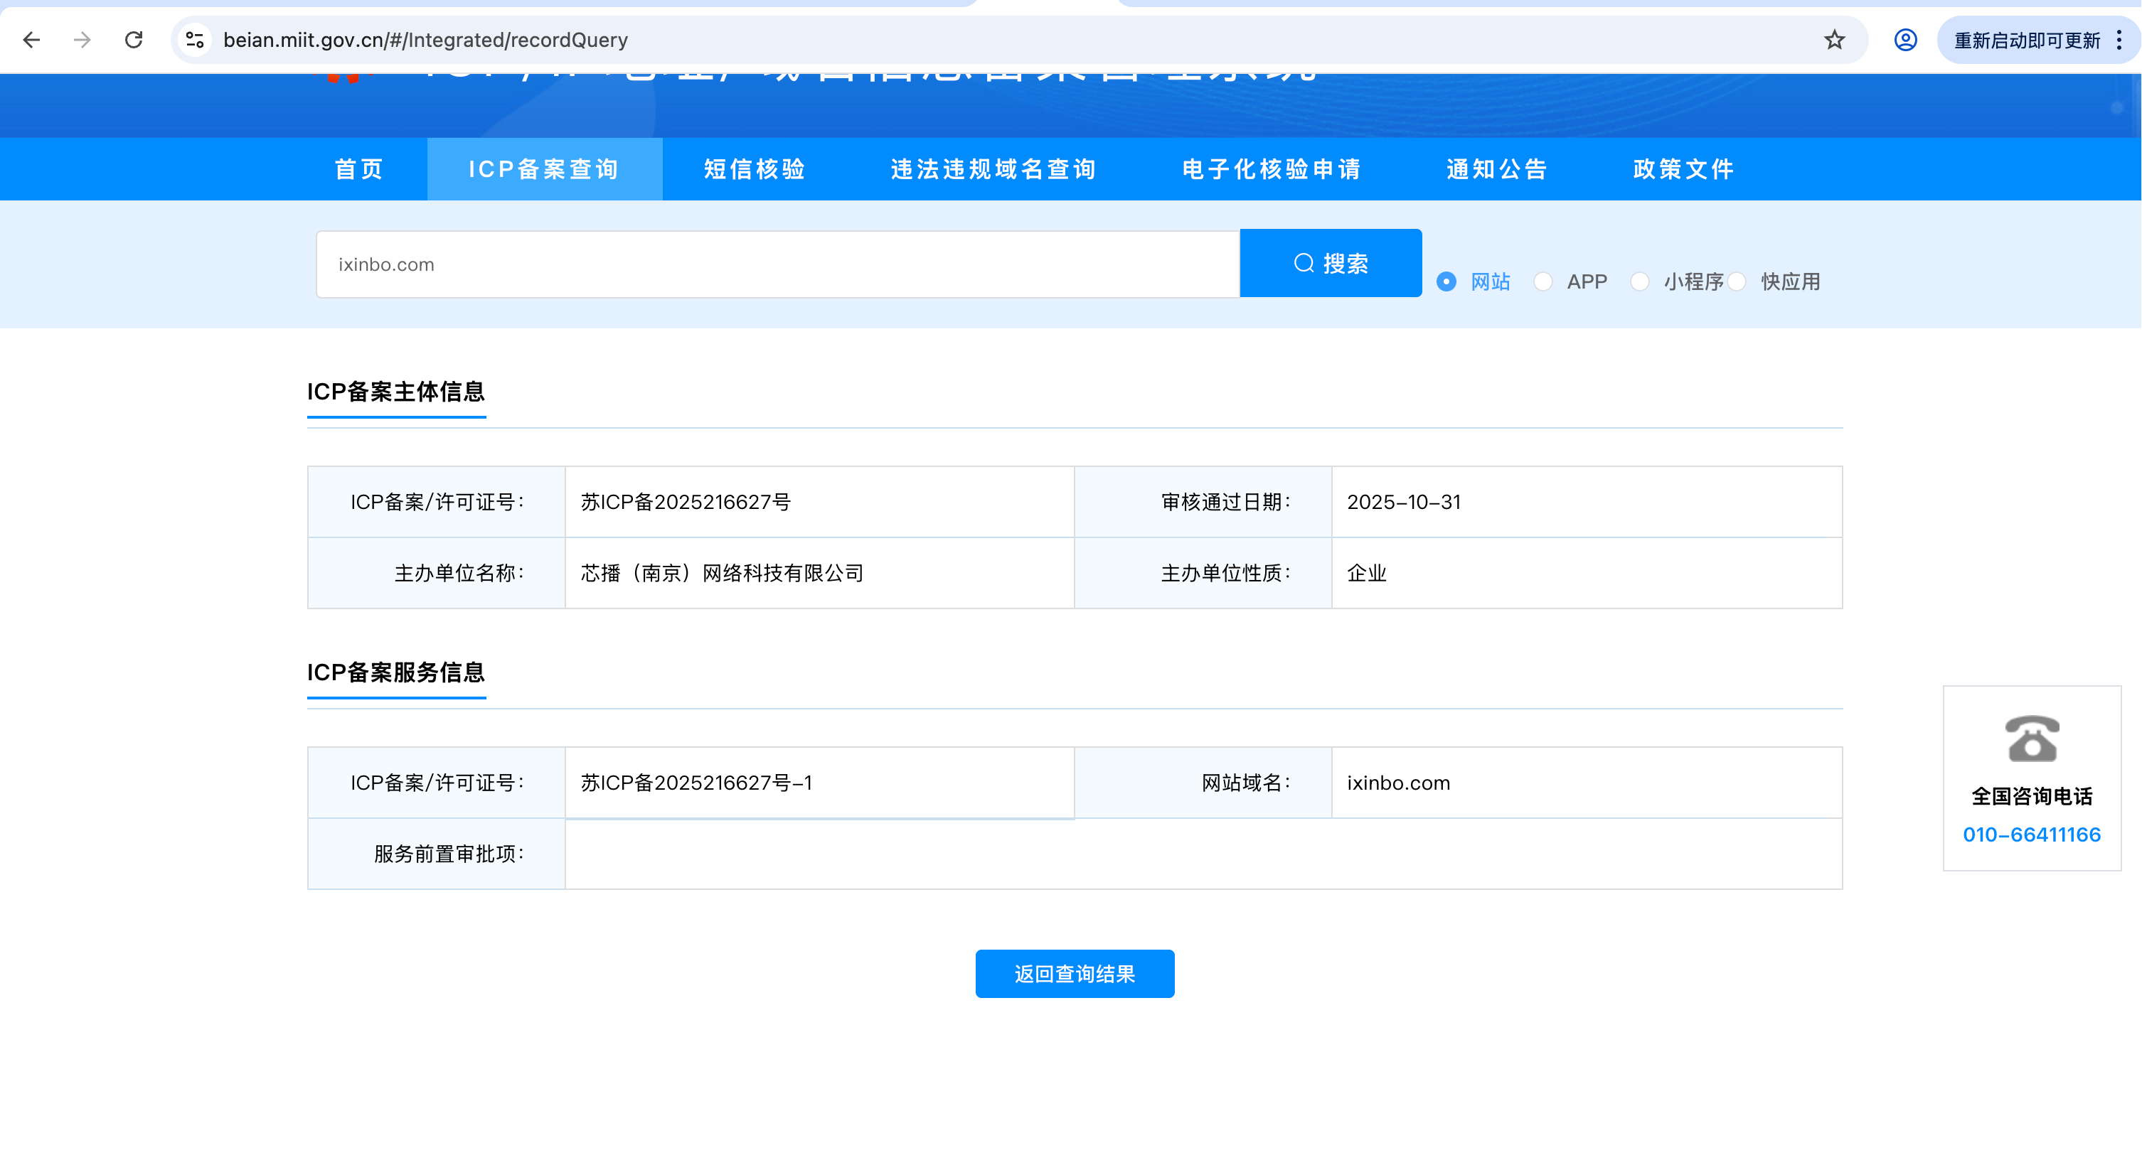Select the 小程序 radio button

pyautogui.click(x=1639, y=281)
